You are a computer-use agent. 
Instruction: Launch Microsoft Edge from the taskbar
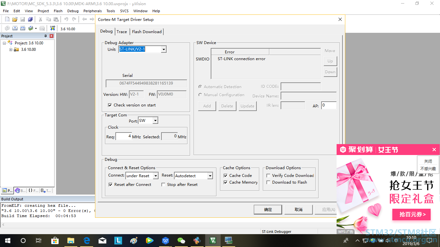pyautogui.click(x=86, y=240)
